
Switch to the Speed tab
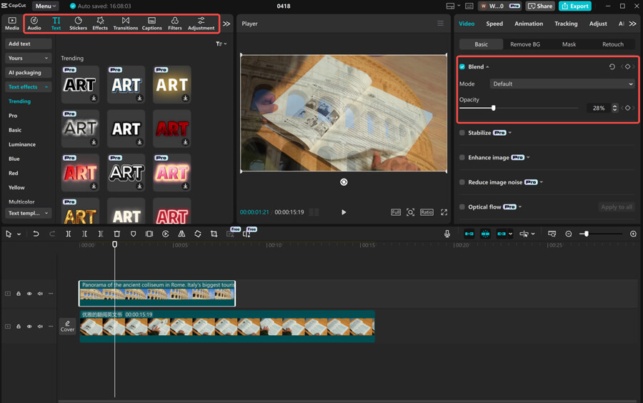pyautogui.click(x=494, y=24)
